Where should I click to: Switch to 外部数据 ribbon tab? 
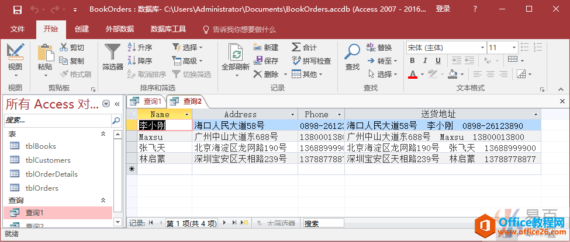120,29
